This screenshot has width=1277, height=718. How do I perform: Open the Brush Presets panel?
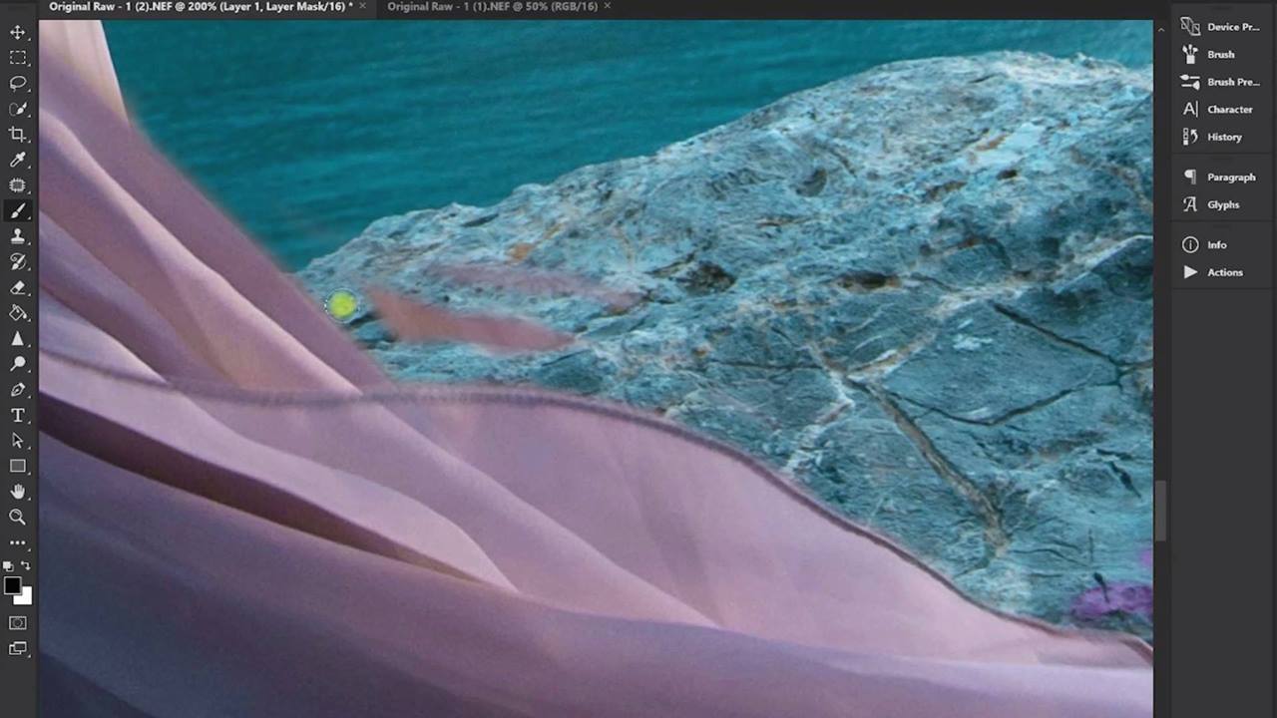click(x=1219, y=82)
